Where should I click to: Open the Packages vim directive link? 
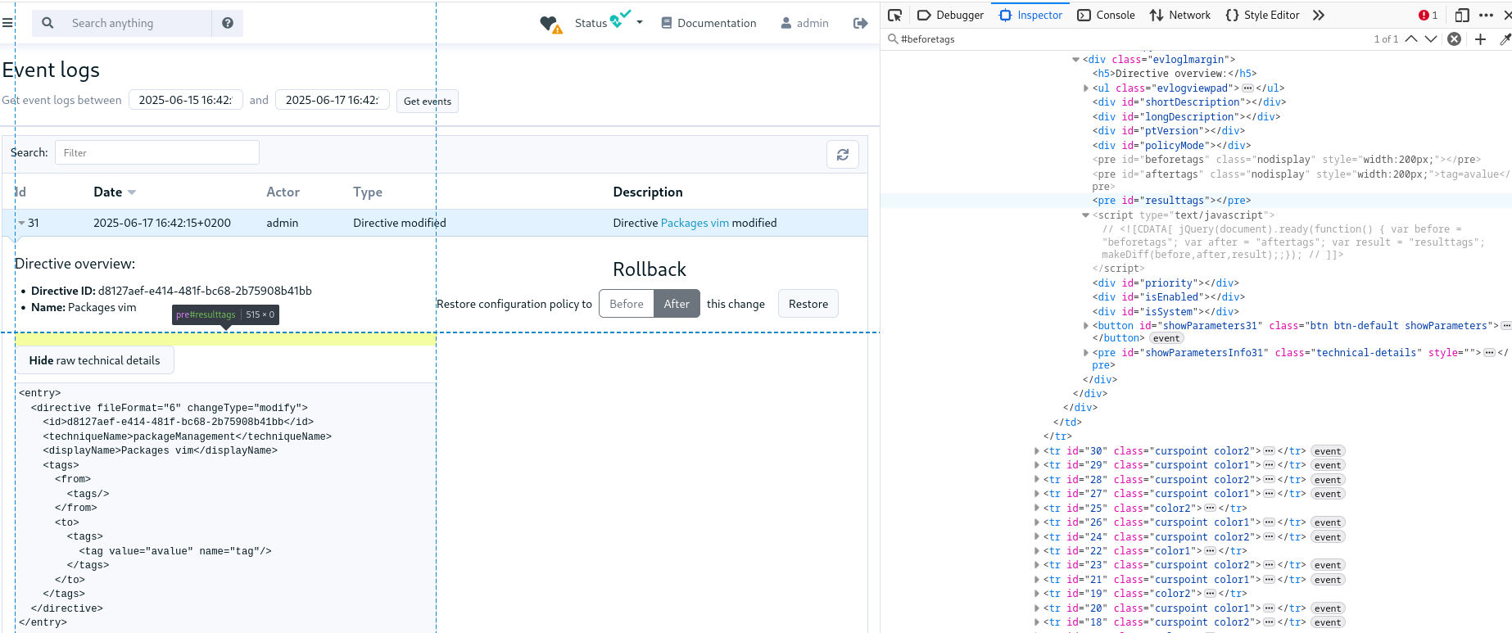695,223
